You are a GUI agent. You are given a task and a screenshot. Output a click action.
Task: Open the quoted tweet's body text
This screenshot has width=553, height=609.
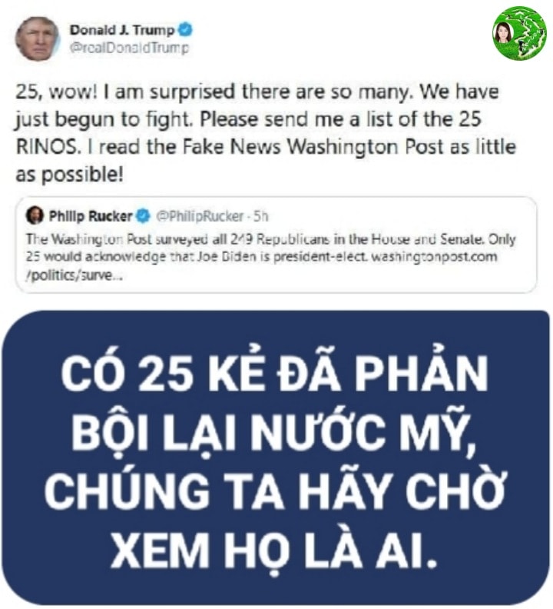pos(271,257)
